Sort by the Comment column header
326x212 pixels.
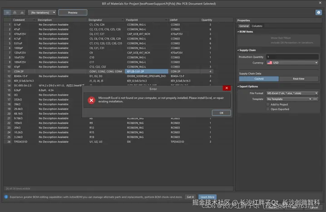24,20
